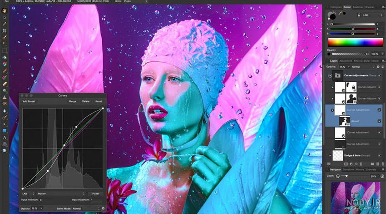Screen dimensions: 386x214
Task: Open Curves dialog gear settings
Action: coord(103,209)
